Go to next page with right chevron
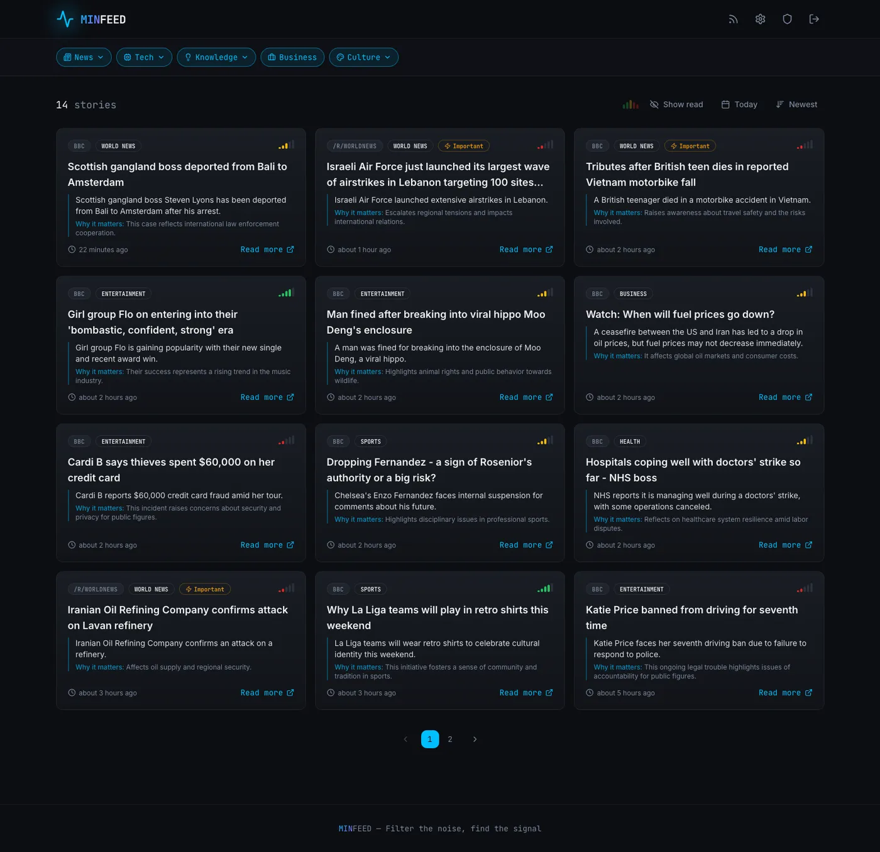Image resolution: width=880 pixels, height=852 pixels. coord(475,739)
